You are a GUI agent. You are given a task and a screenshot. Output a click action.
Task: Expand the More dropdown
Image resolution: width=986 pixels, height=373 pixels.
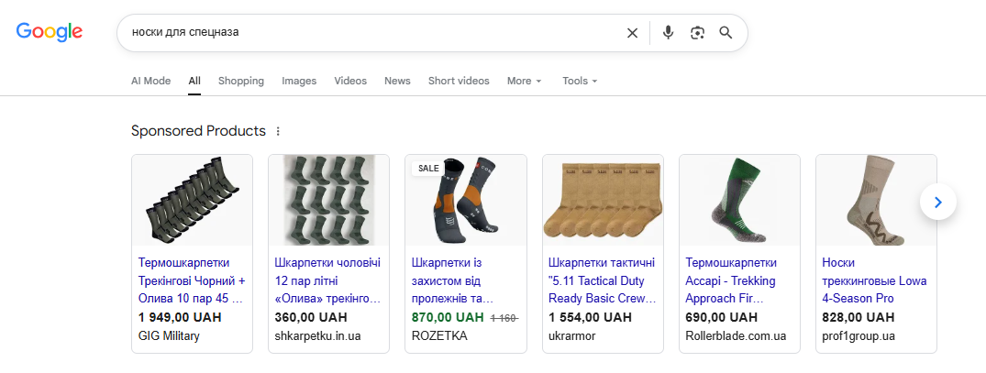point(525,81)
